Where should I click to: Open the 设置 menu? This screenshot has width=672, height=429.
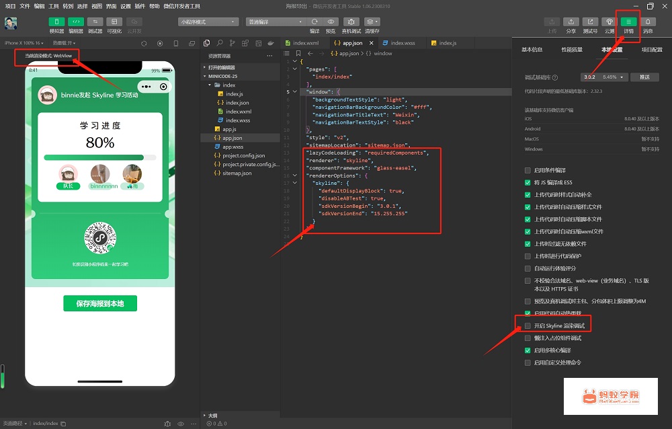[126, 7]
